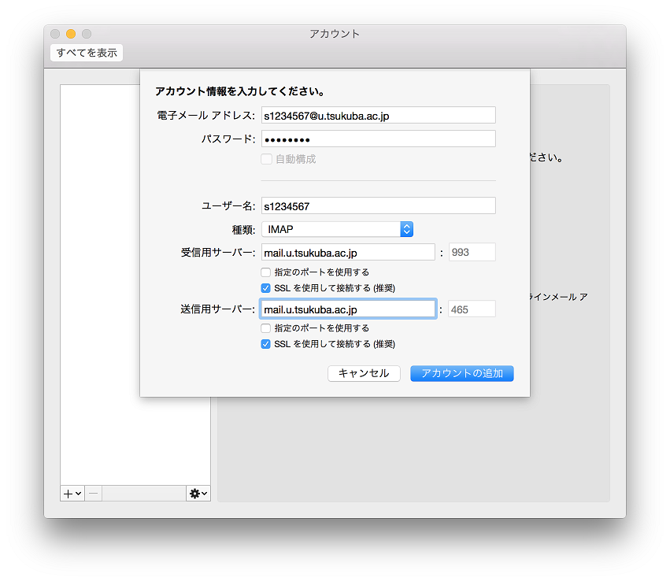
Task: Open the 種類 IMAP dropdown
Action: pyautogui.click(x=337, y=229)
